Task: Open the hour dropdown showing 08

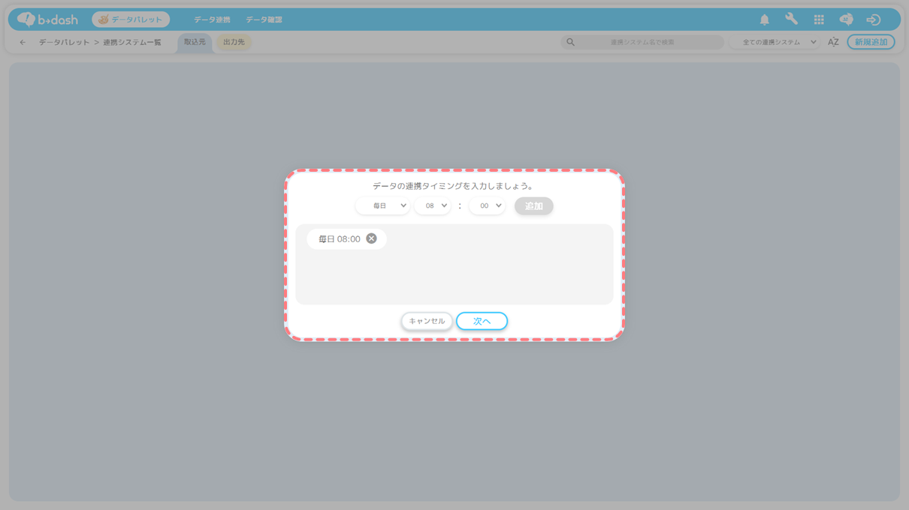Action: 432,205
